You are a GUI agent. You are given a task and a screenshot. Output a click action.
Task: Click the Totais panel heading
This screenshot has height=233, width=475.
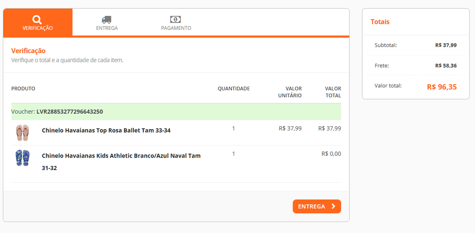pyautogui.click(x=380, y=22)
